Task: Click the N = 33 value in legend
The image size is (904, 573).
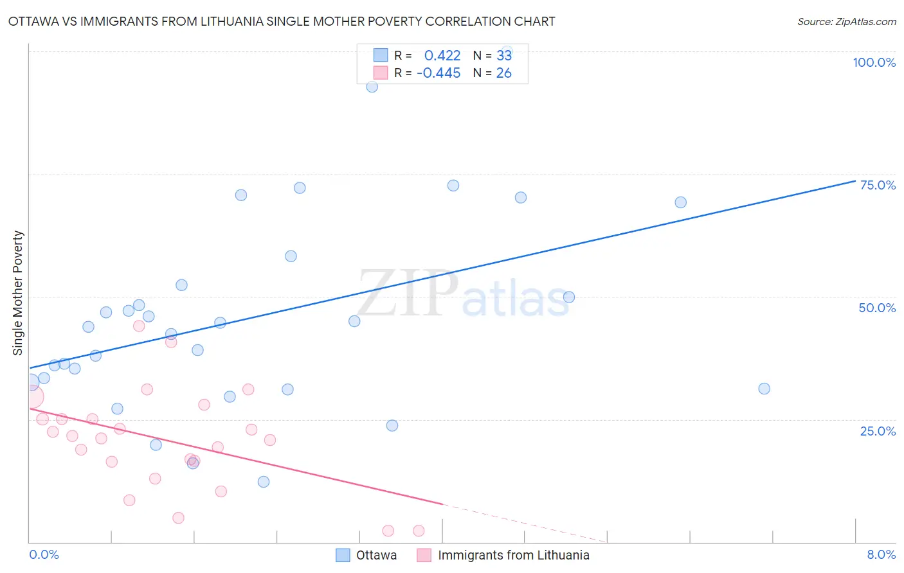Action: [493, 55]
